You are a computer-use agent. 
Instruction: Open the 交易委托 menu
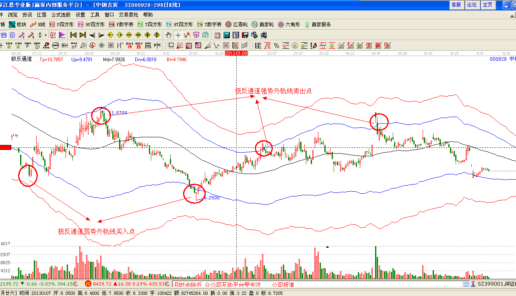coord(128,15)
